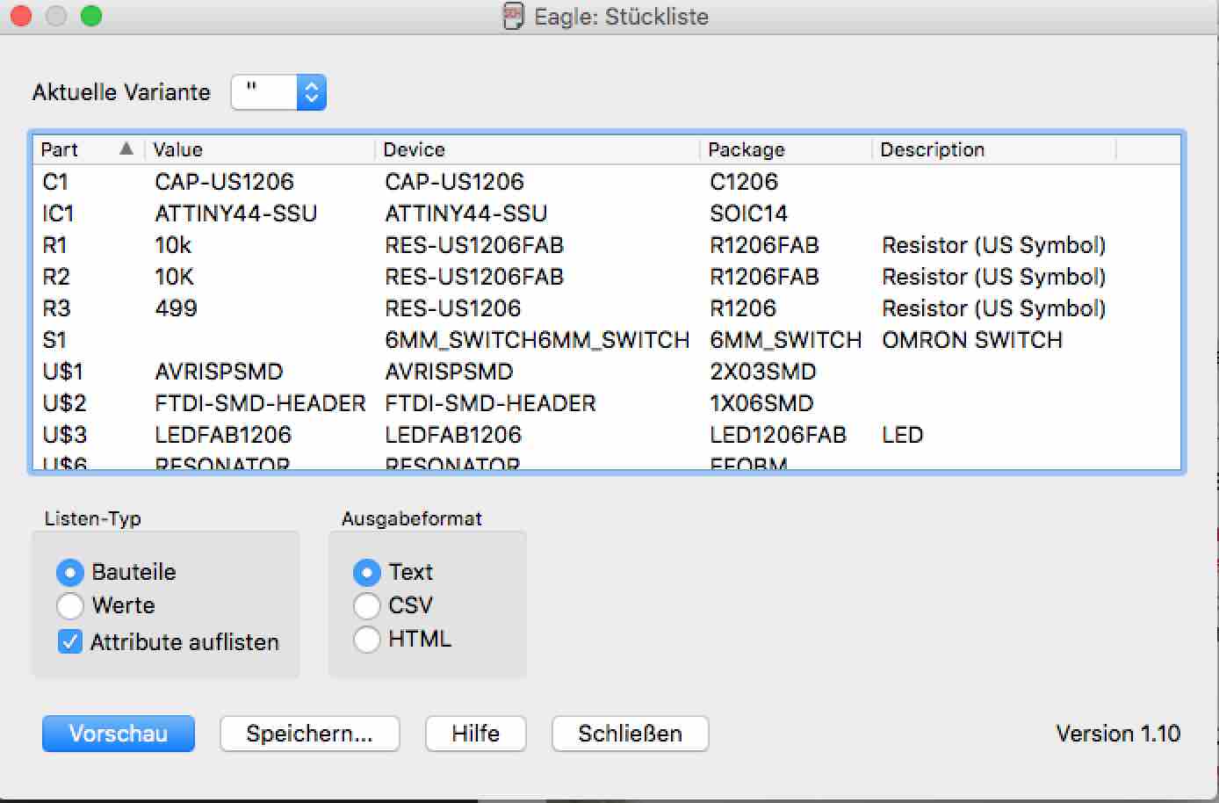
Task: Click the 499 value cell
Action: pyautogui.click(x=177, y=308)
